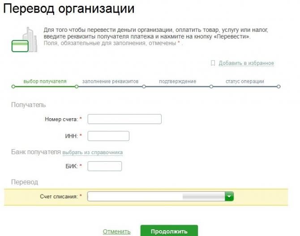The image size is (300, 236).
Task: Click the bookmark icon beside 'Добавить в избранное'
Action: point(213,63)
